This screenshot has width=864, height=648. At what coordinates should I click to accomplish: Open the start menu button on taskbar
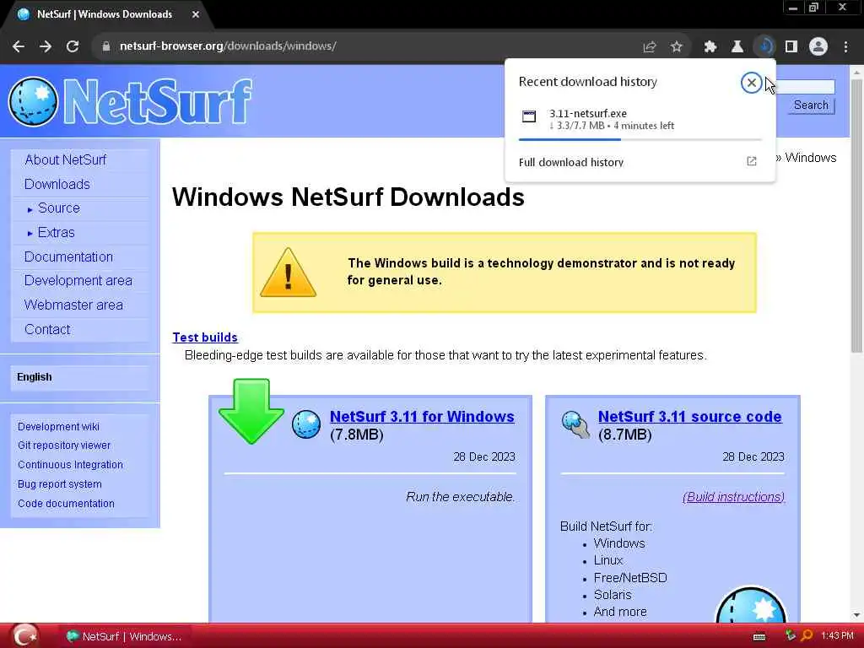24,636
